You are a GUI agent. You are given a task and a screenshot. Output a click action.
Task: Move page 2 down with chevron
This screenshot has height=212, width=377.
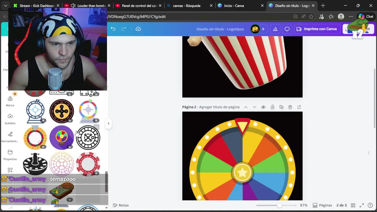(254, 107)
